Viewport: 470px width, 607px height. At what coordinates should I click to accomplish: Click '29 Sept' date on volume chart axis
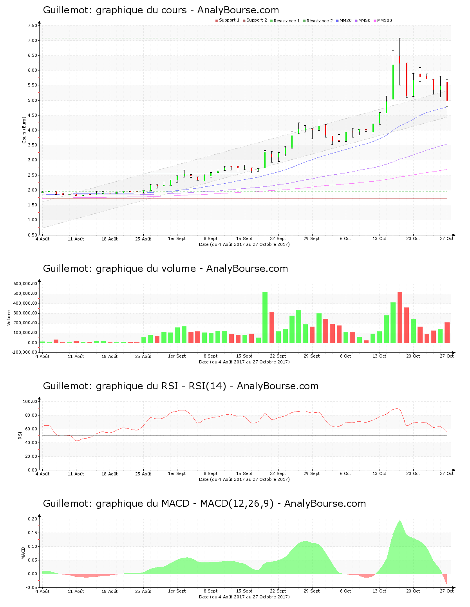[312, 356]
